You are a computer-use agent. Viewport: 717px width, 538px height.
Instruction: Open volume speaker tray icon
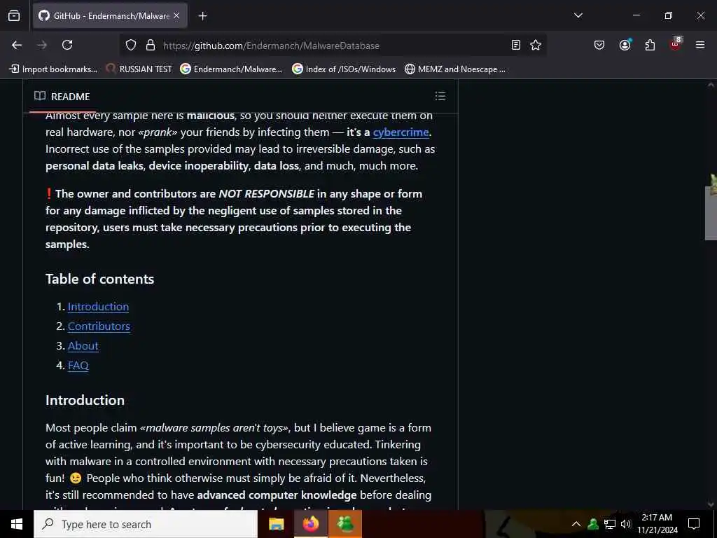[x=625, y=524]
